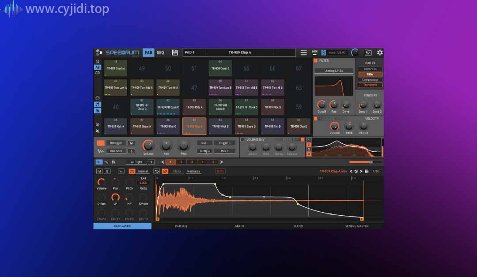
Task: Toggle the layer S solo button
Action: 107,171
